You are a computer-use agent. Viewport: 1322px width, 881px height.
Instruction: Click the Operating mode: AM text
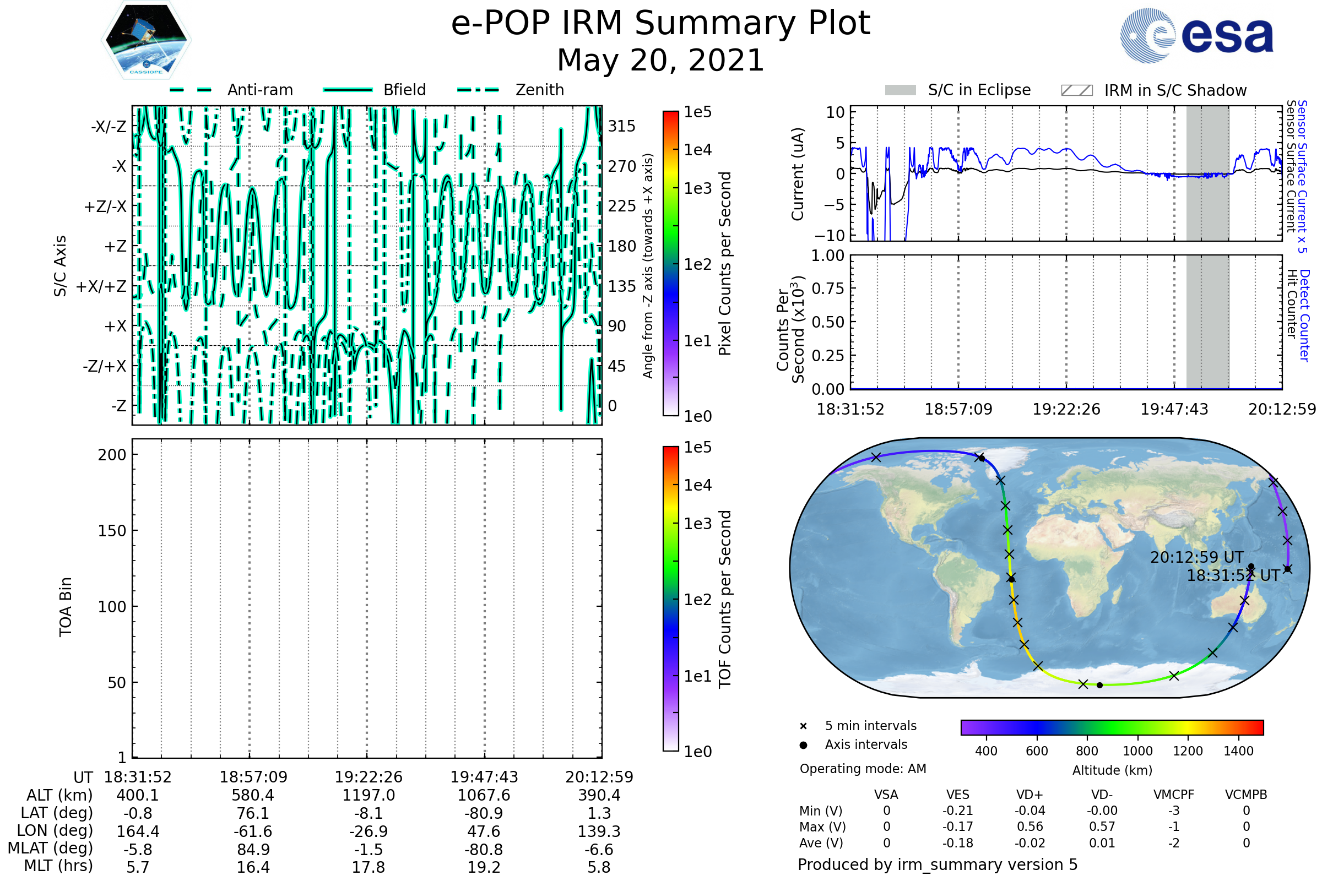(863, 769)
